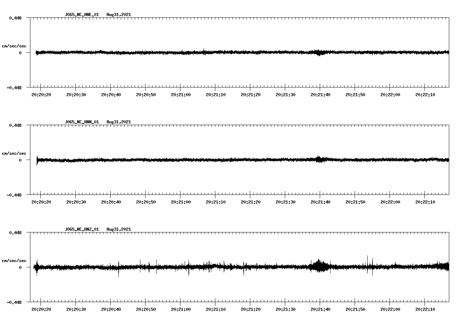Click the Aug31,2021 date on HNE plot

tap(119, 15)
